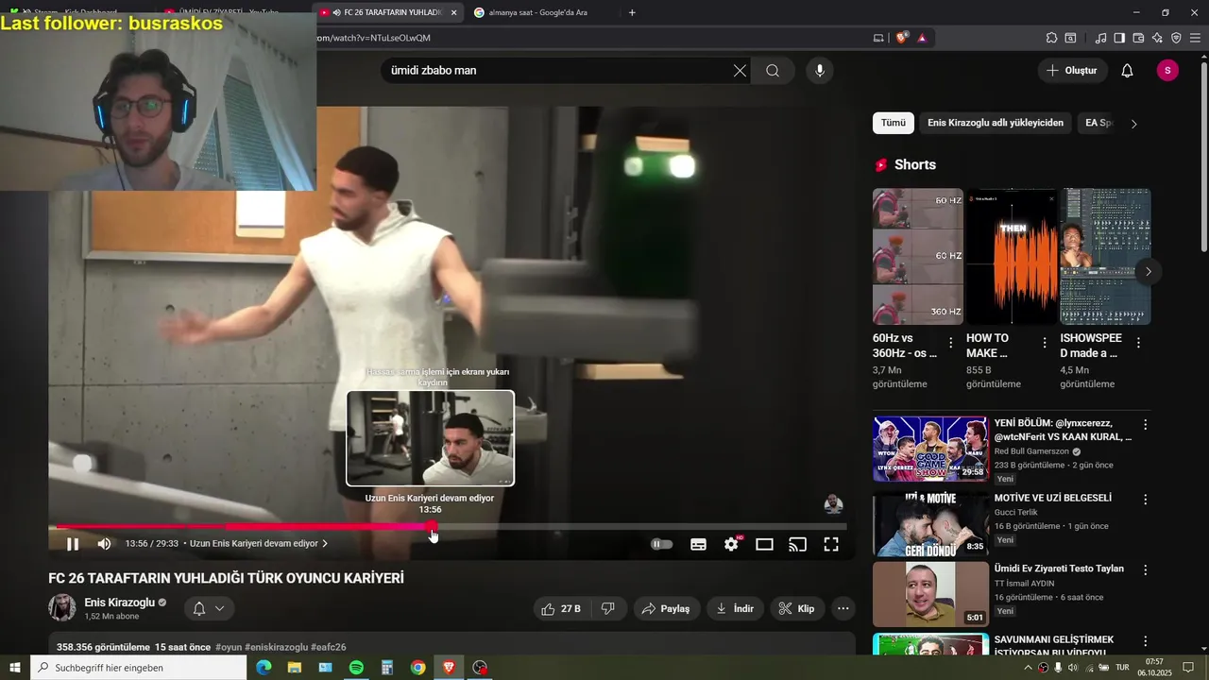Start voice search with microphone

click(x=819, y=71)
